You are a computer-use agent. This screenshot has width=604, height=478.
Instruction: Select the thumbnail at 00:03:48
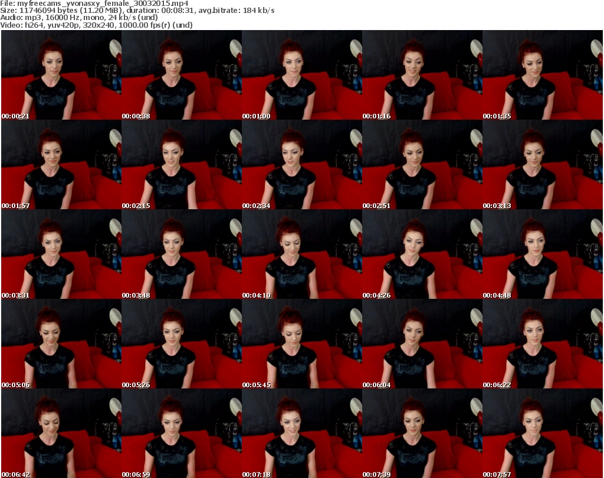point(182,255)
